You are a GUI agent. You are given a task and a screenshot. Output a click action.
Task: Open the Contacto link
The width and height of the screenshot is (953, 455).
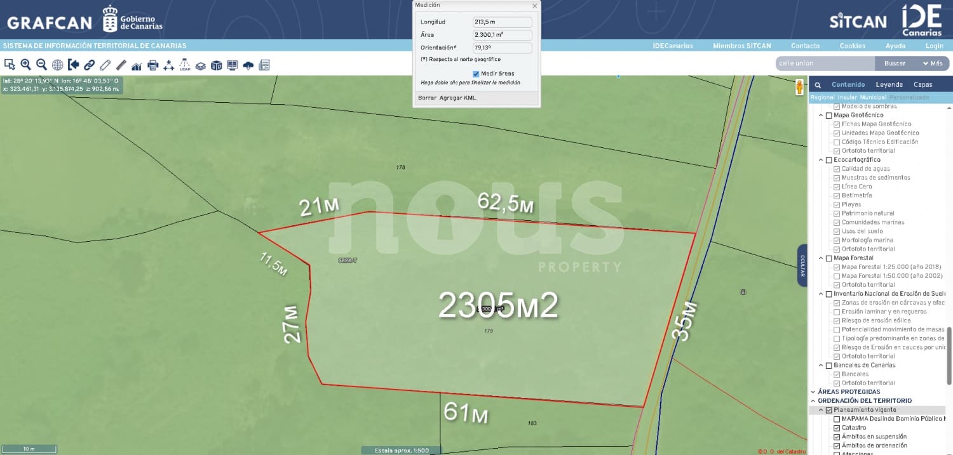tap(805, 46)
